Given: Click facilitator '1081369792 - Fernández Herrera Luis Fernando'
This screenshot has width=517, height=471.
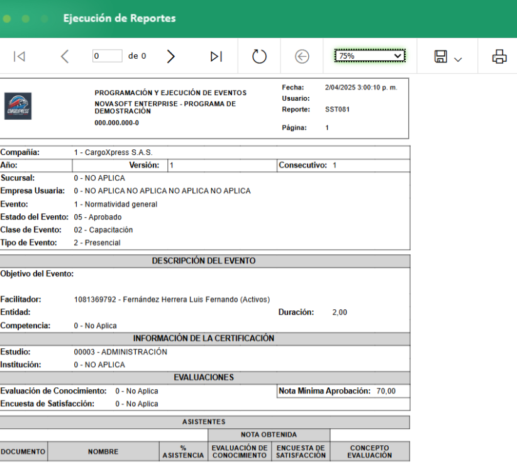Looking at the screenshot, I should coord(156,299).
